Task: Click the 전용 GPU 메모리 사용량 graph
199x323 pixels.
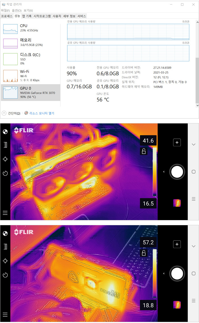Action: [128, 32]
